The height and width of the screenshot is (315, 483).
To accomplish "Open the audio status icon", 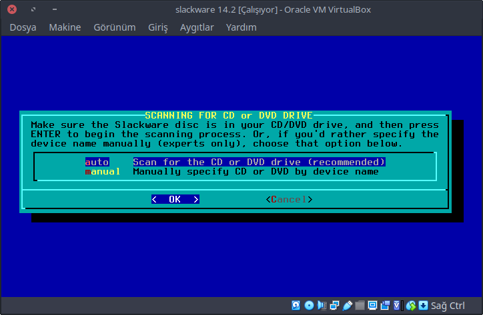I will coord(322,306).
